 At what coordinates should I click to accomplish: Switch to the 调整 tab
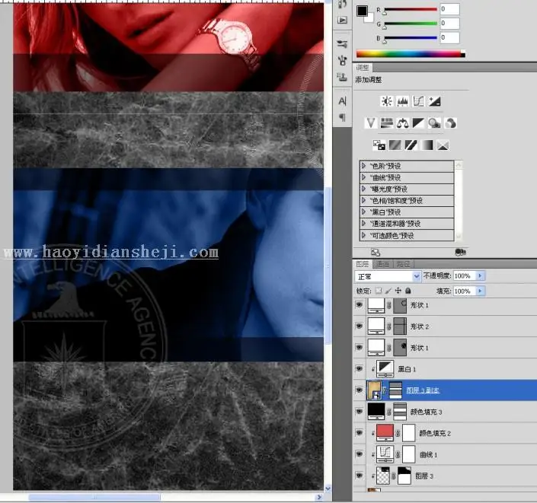(363, 68)
